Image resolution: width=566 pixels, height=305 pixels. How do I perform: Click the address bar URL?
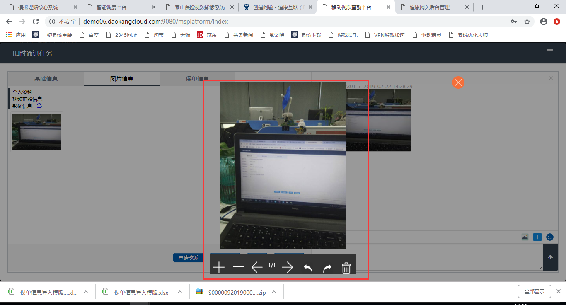[x=155, y=22]
